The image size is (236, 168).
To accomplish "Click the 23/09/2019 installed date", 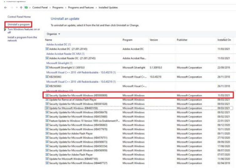I will (x=224, y=68).
